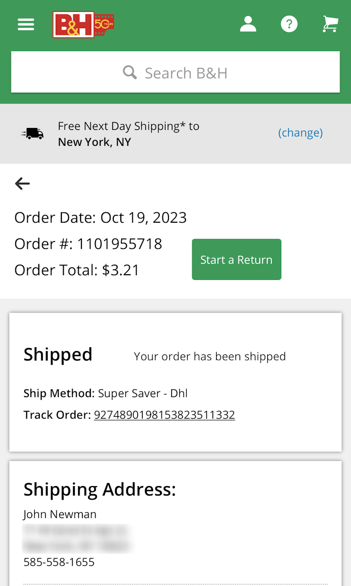Select the shipping address name John Newman

59,514
